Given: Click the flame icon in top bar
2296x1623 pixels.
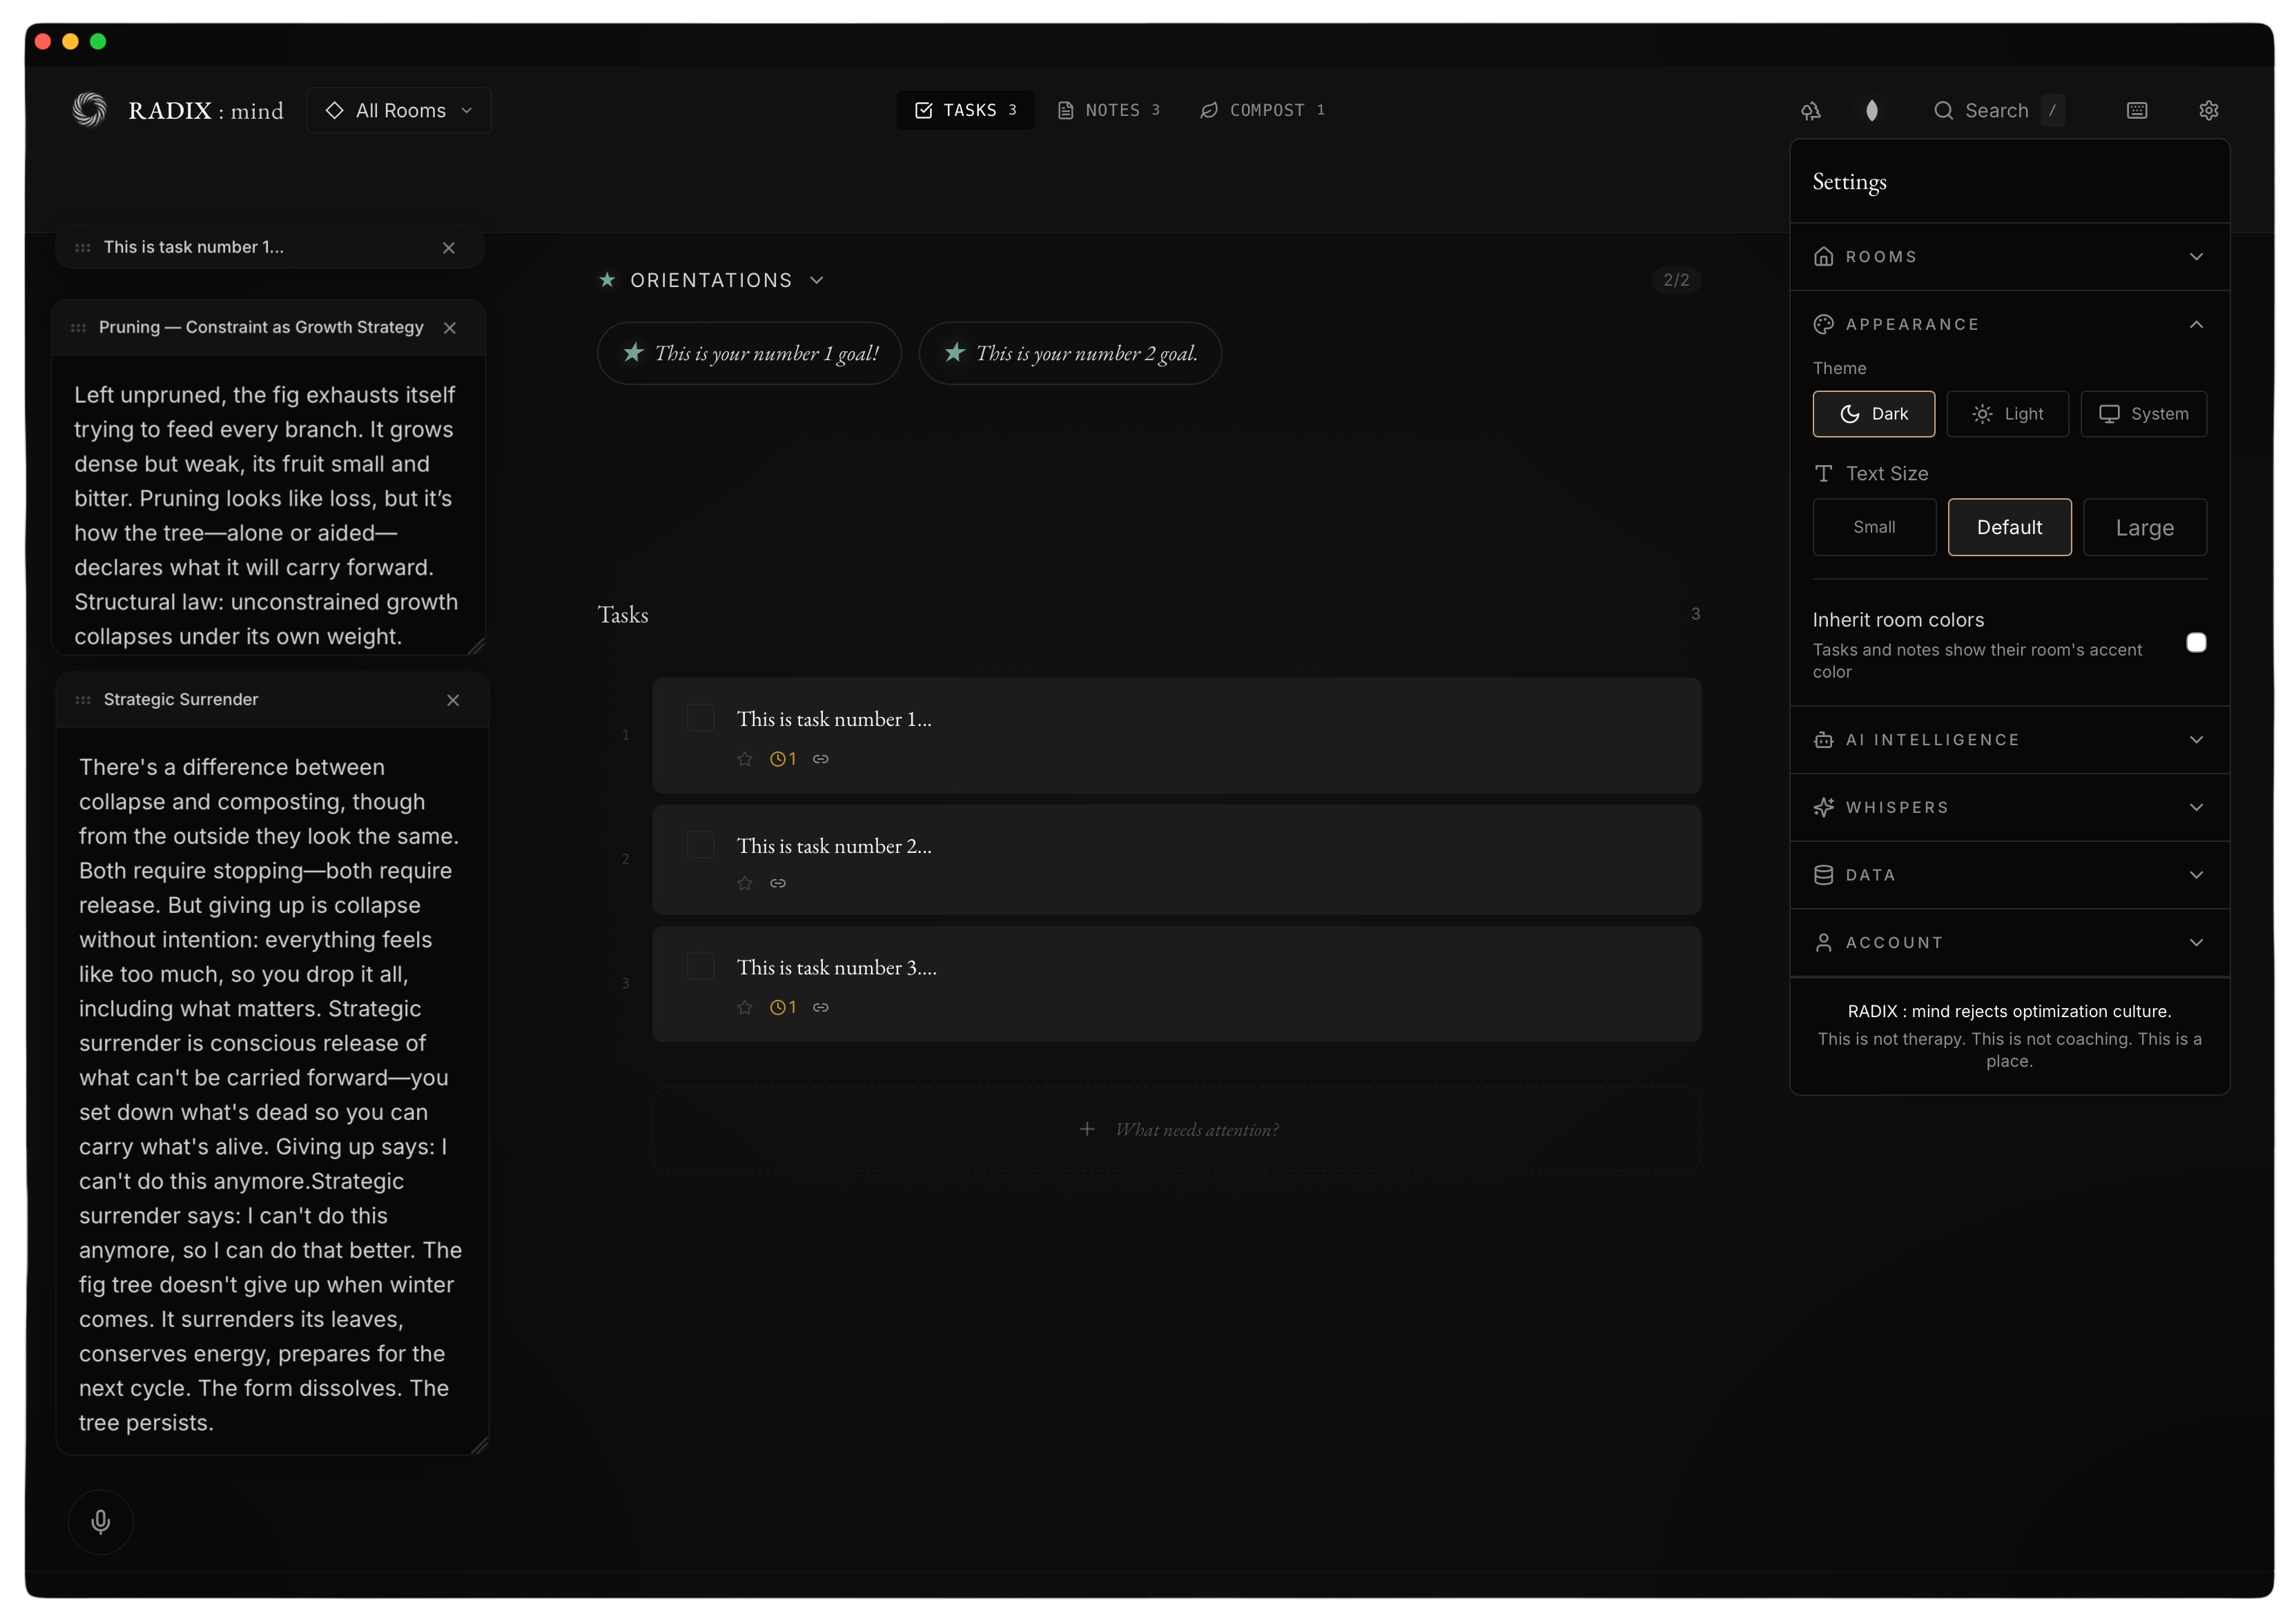Looking at the screenshot, I should [1871, 110].
